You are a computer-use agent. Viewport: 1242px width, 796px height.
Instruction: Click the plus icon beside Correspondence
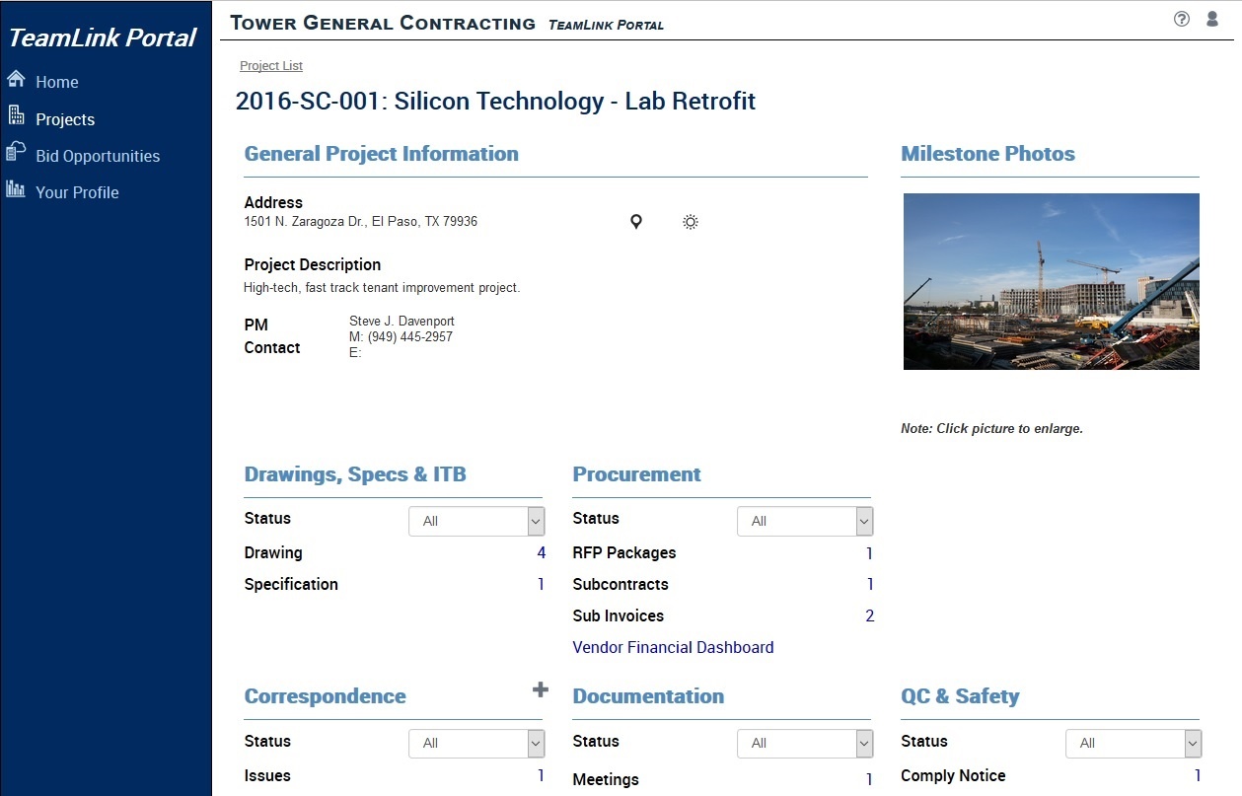click(540, 690)
